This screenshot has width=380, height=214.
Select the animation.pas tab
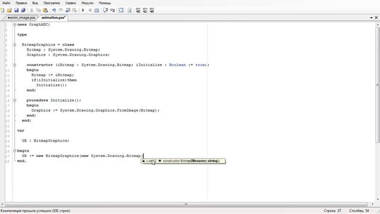(53, 17)
